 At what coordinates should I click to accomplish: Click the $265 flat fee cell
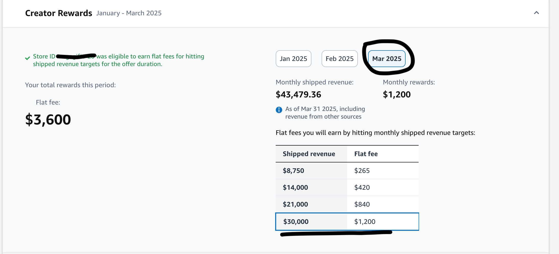[362, 171]
